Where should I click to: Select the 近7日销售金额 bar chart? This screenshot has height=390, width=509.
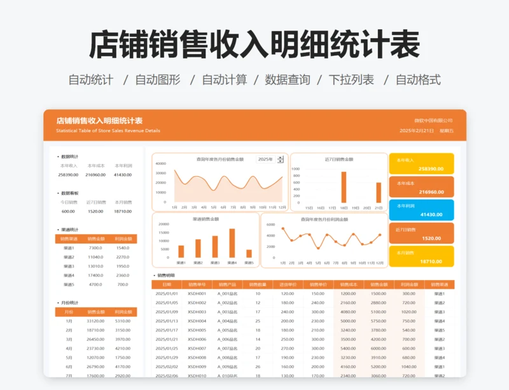coord(339,182)
